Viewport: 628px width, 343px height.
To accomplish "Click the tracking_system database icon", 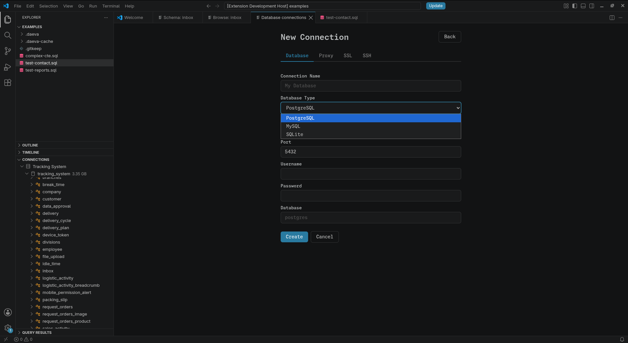I will (x=33, y=174).
